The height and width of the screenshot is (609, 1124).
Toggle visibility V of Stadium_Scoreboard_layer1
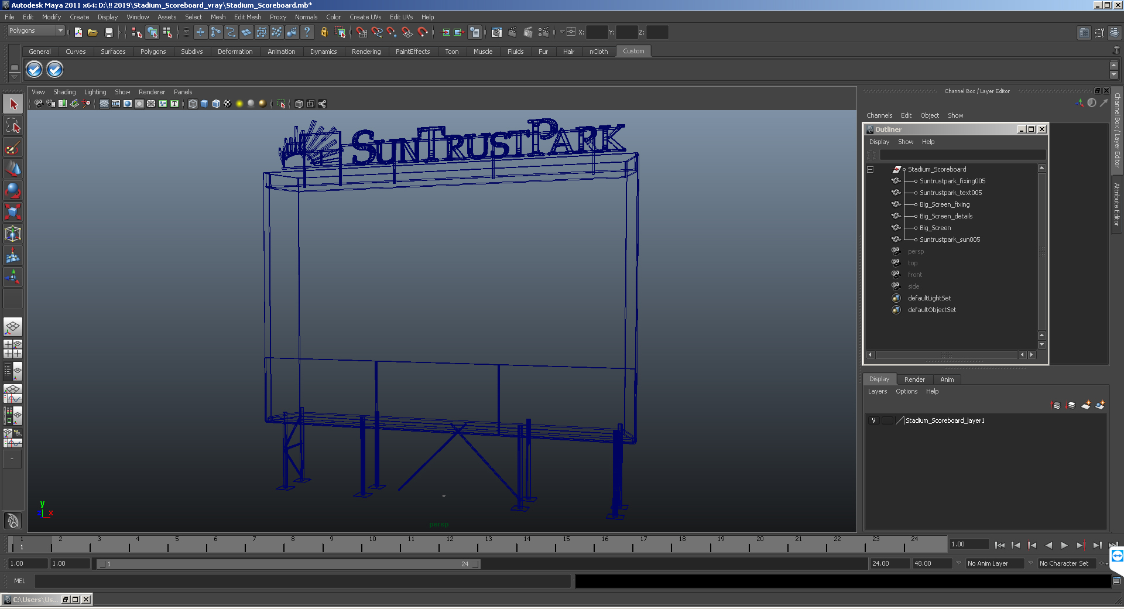point(873,420)
